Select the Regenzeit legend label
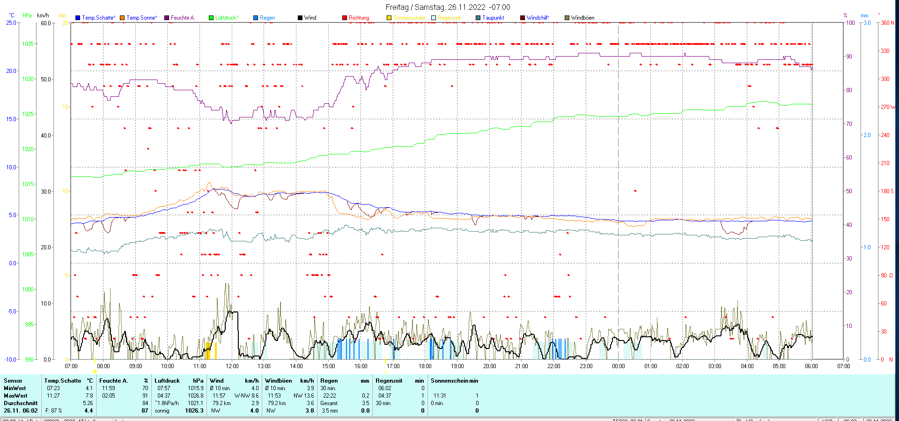Screen dimensions: 899x421 point(449,18)
